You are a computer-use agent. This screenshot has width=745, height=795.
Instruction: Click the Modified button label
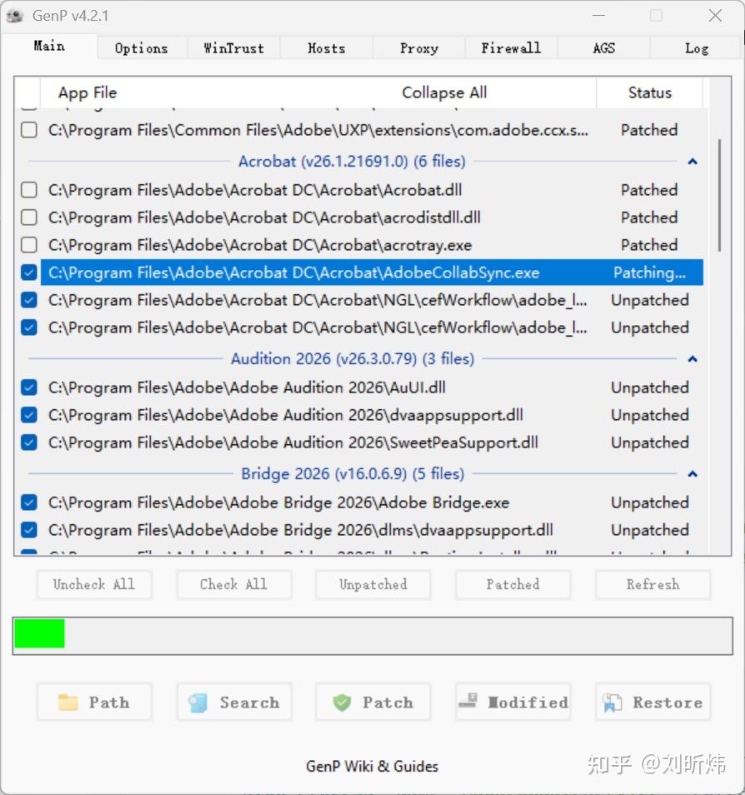(x=528, y=702)
